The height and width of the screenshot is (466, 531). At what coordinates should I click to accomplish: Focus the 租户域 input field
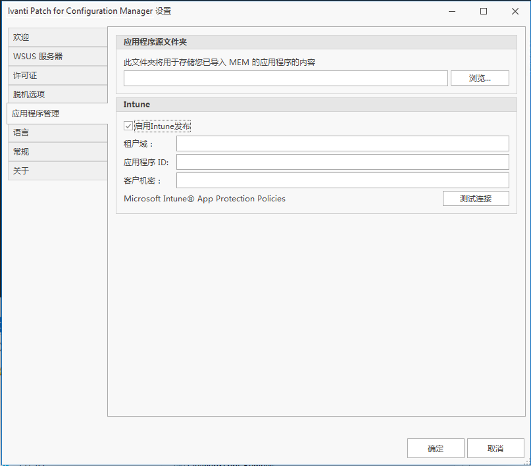pos(342,143)
